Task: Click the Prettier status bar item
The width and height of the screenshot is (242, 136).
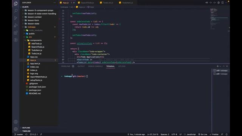Action: (x=214, y=134)
